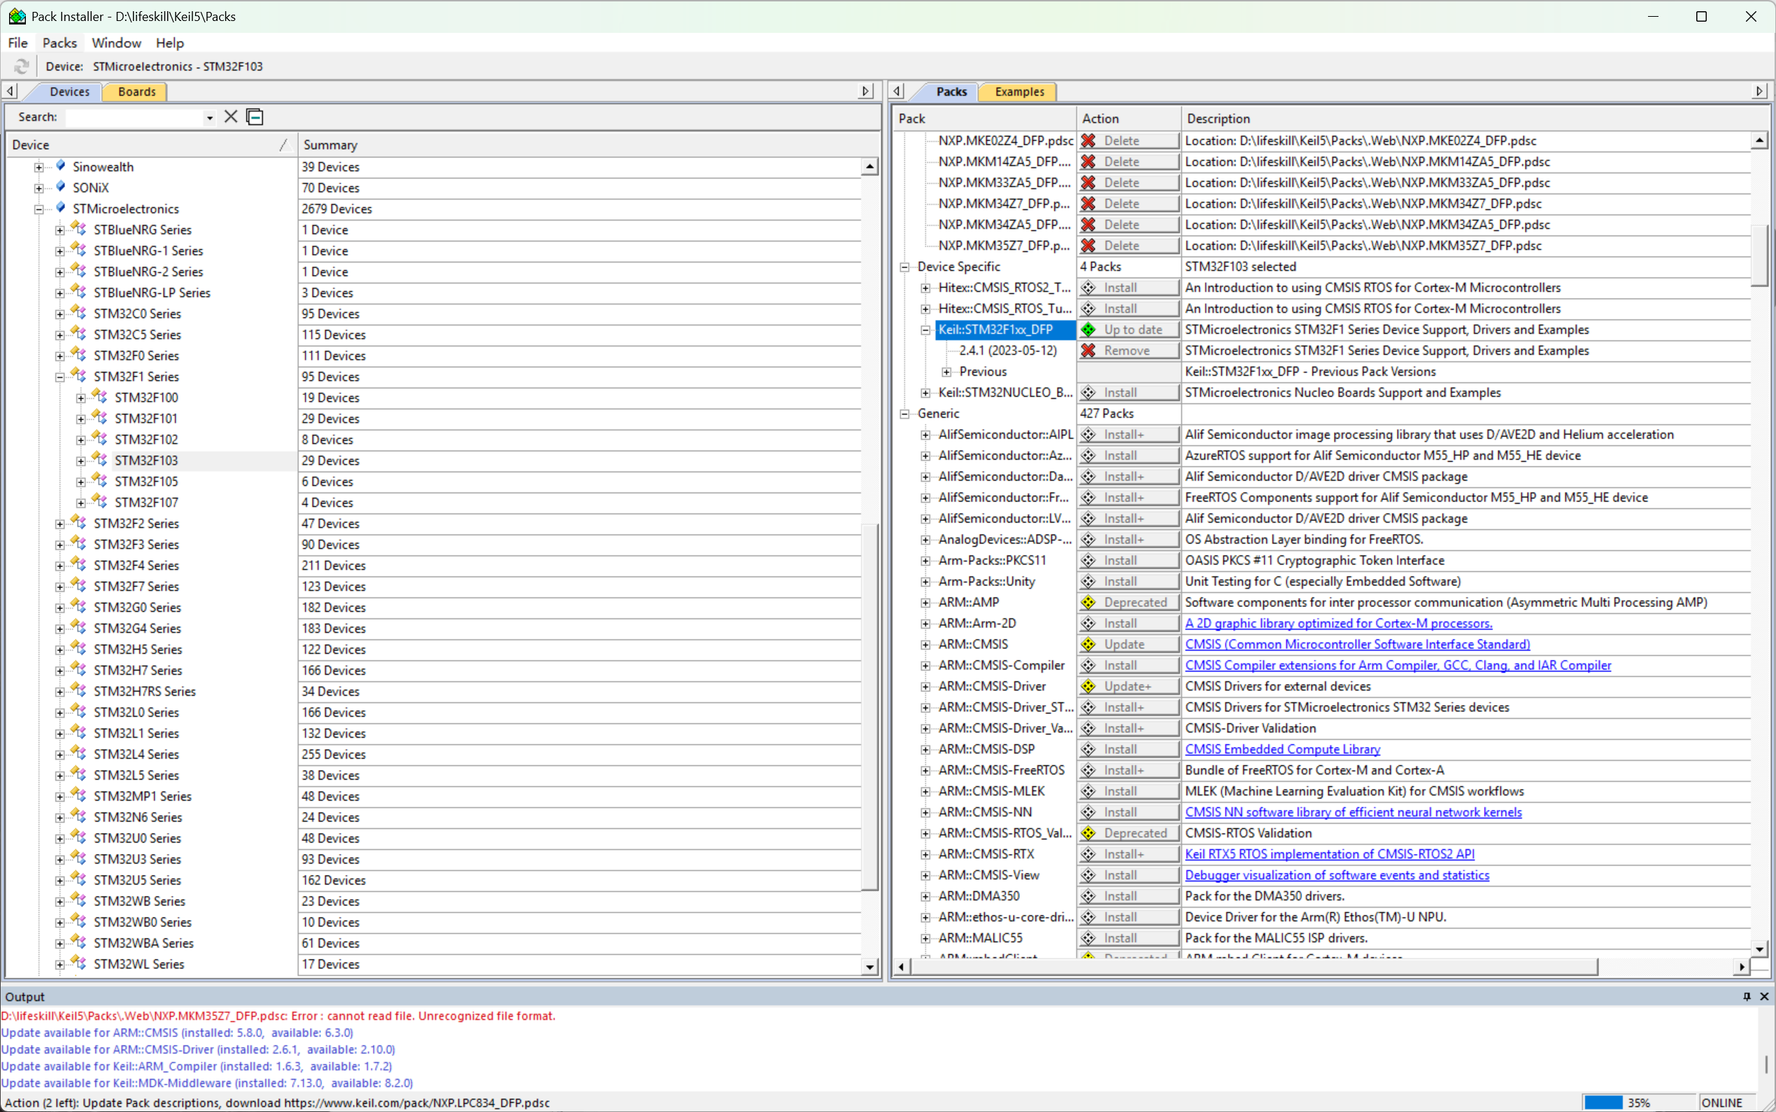This screenshot has width=1776, height=1112.
Task: Open the Window menu
Action: (116, 43)
